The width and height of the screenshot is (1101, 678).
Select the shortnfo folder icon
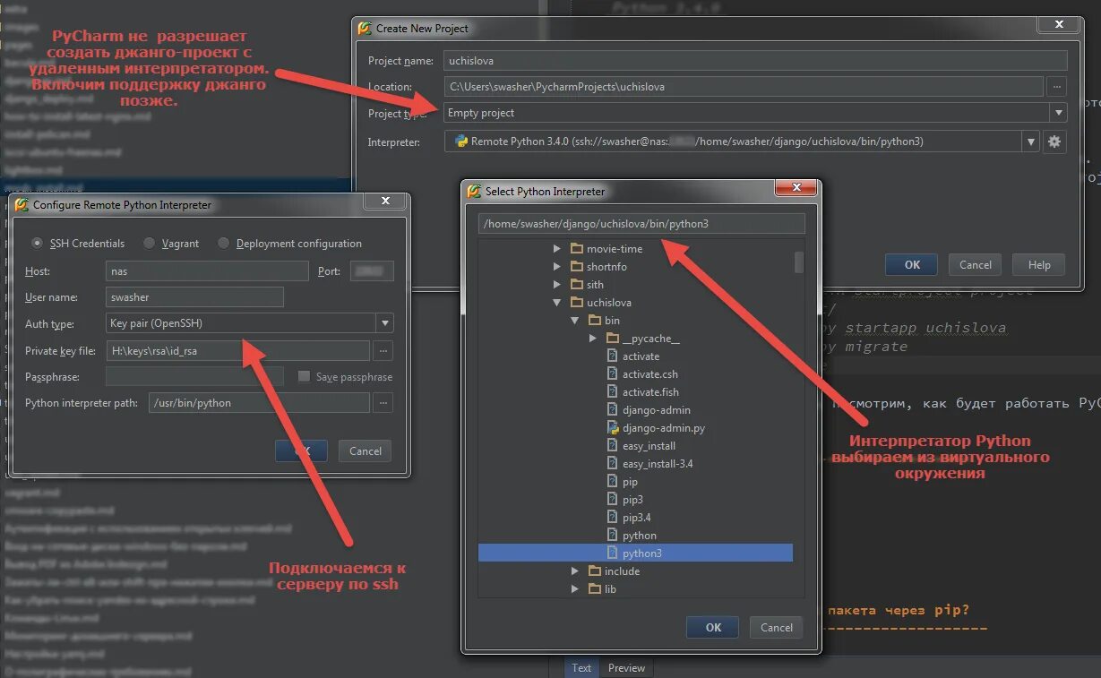coord(577,267)
